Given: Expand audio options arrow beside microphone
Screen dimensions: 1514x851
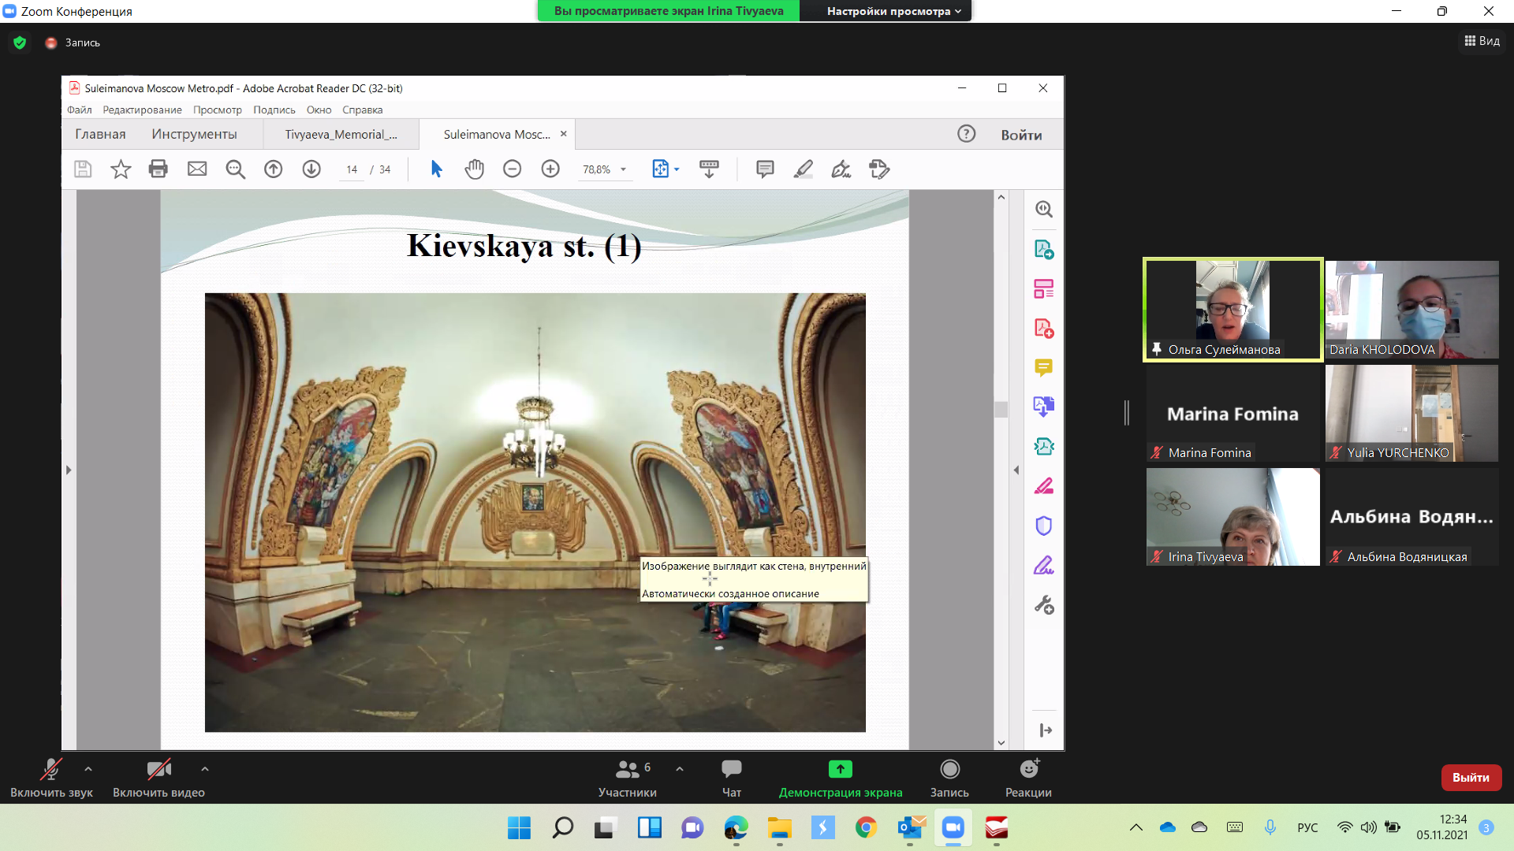Looking at the screenshot, I should [88, 768].
